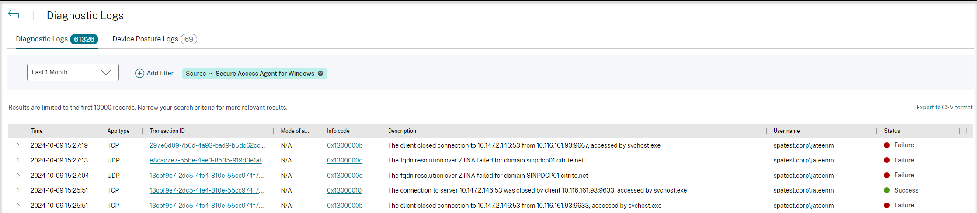Image resolution: width=977 pixels, height=213 pixels.
Task: Click the back arrow icon
Action: pos(14,15)
